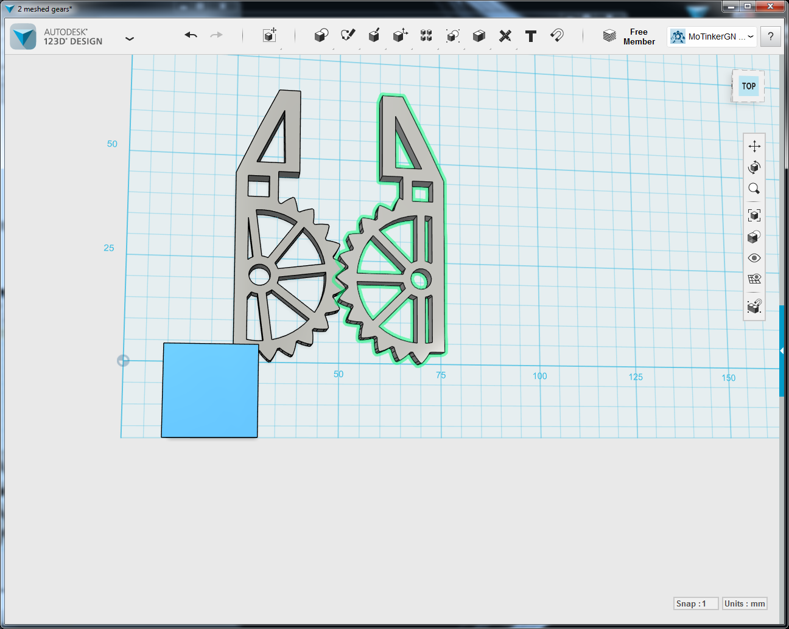
Task: Toggle object visibility with the eye icon
Action: tap(754, 258)
